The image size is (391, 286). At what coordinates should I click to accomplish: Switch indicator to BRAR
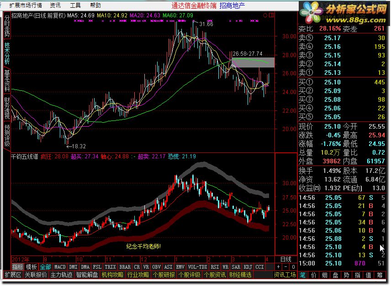click(x=125, y=267)
